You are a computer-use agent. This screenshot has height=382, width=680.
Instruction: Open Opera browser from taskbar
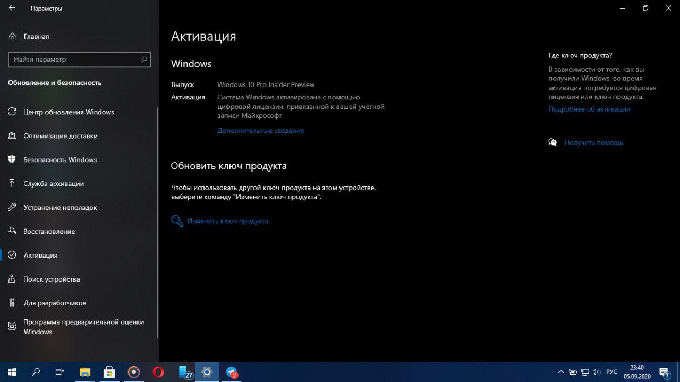pyautogui.click(x=158, y=372)
